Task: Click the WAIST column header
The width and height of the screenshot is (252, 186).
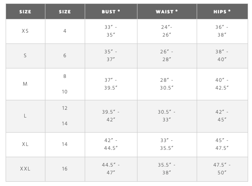Action: 167,12
